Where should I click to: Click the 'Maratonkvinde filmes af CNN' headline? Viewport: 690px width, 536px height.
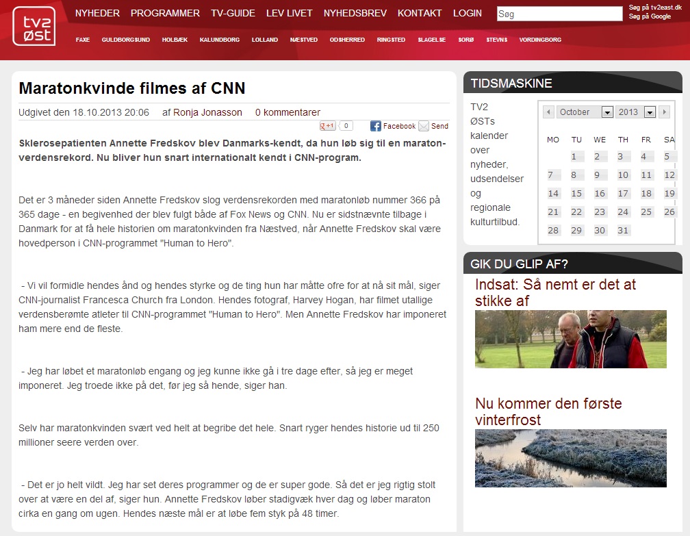pyautogui.click(x=132, y=88)
